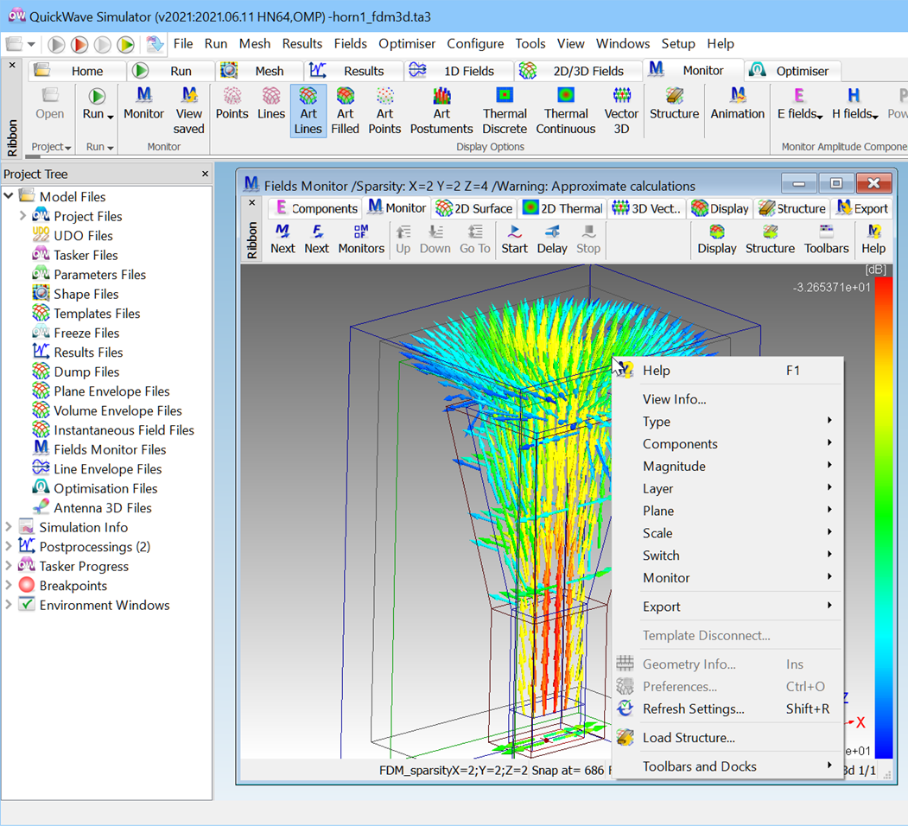
Task: Click the Points display icon
Action: 232,103
